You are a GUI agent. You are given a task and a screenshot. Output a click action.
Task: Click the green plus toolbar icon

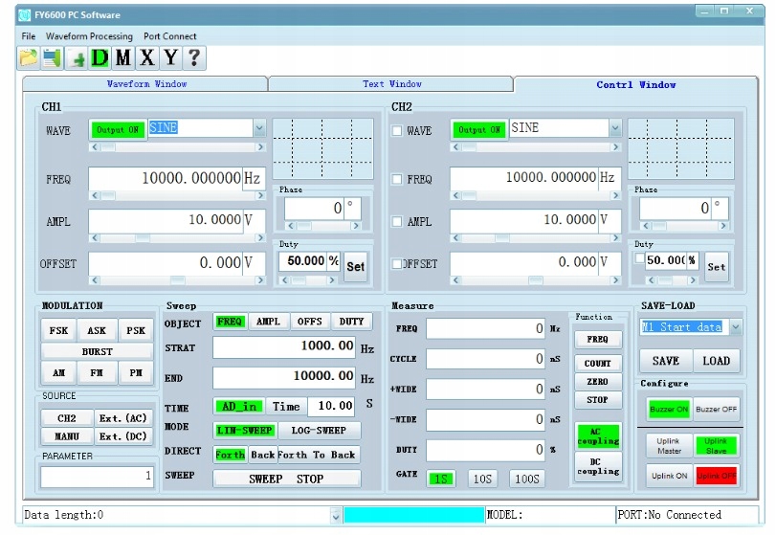click(x=78, y=57)
